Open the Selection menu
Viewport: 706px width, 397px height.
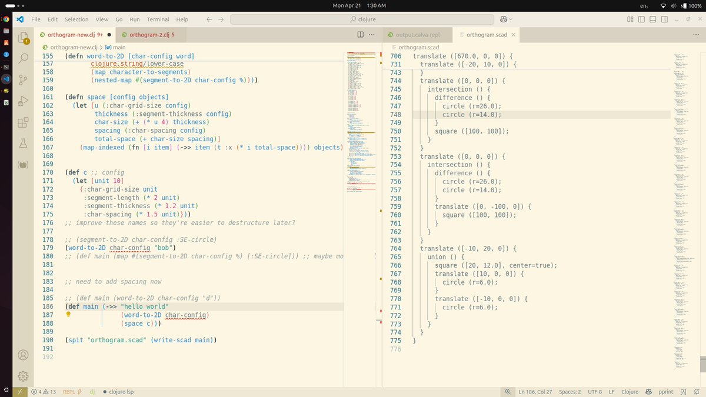(76, 19)
